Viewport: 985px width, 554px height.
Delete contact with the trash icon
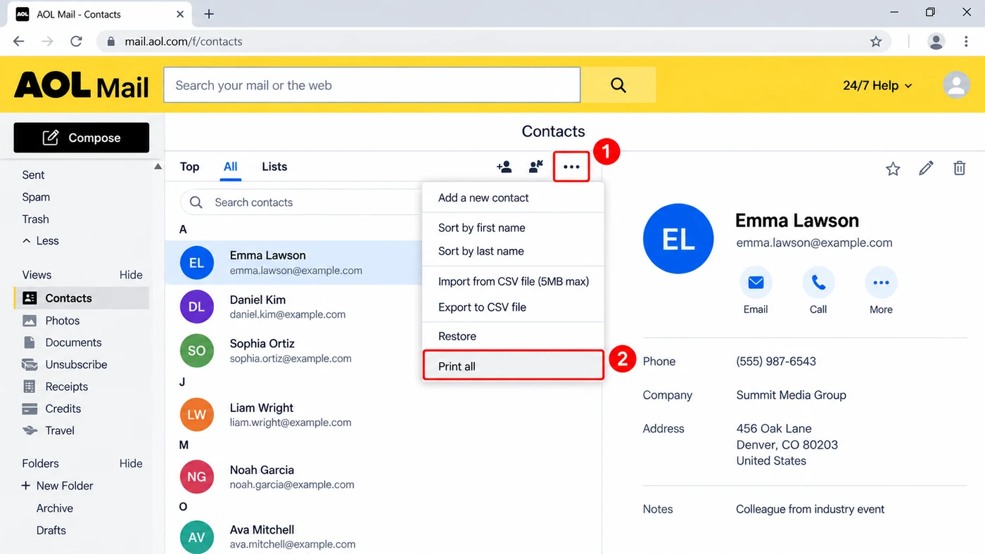pos(959,168)
